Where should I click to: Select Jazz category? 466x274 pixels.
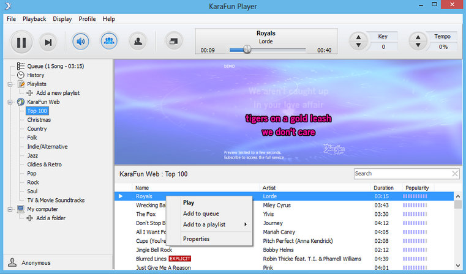[x=32, y=155]
